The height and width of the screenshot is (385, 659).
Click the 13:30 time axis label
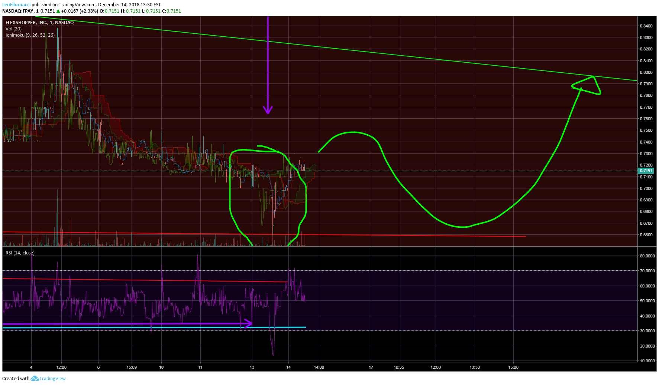pyautogui.click(x=475, y=367)
